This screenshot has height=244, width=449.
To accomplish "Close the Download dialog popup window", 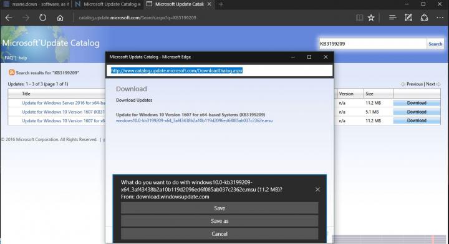I will (326, 57).
